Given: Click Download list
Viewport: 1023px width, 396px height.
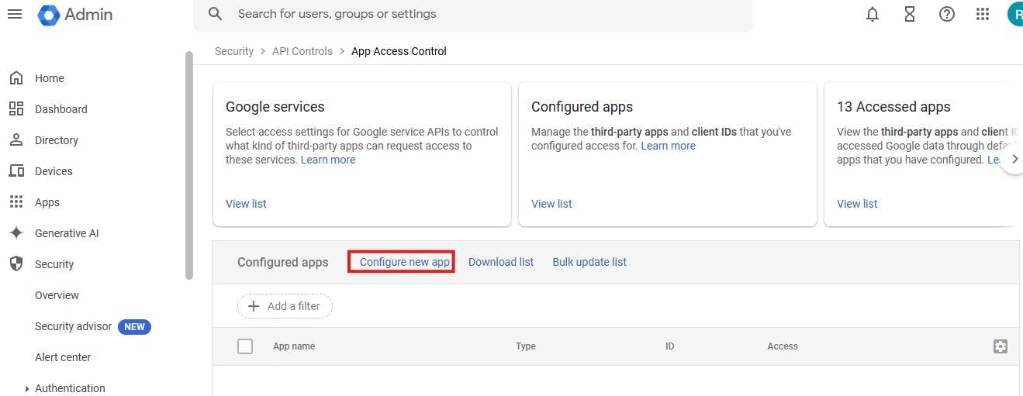Looking at the screenshot, I should (501, 262).
